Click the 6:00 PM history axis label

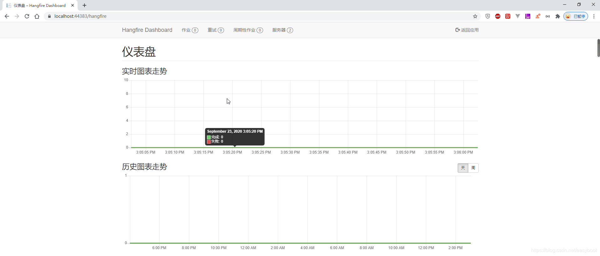click(x=159, y=248)
